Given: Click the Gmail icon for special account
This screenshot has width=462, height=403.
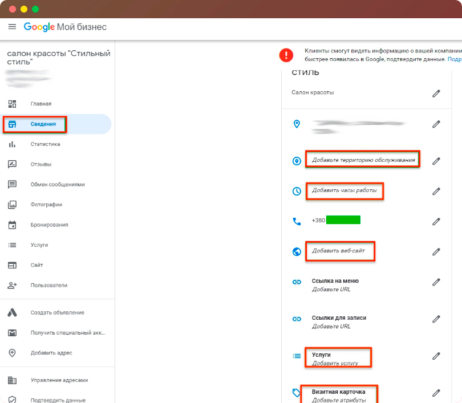Looking at the screenshot, I should 12,333.
